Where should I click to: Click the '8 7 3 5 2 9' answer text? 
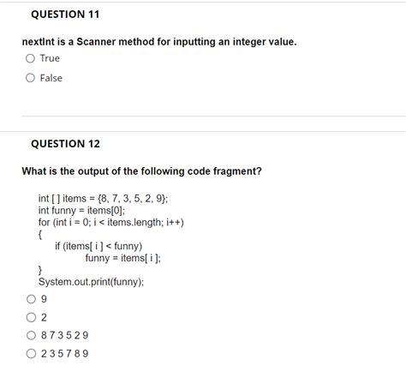[65, 335]
